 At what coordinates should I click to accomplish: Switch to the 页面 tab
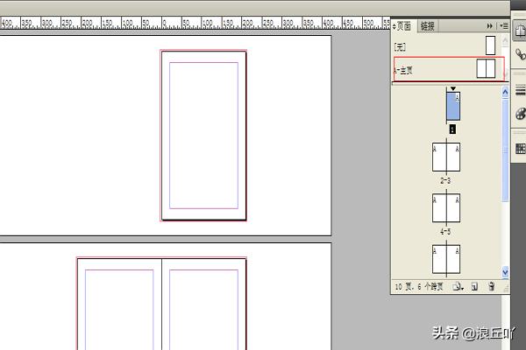(403, 26)
